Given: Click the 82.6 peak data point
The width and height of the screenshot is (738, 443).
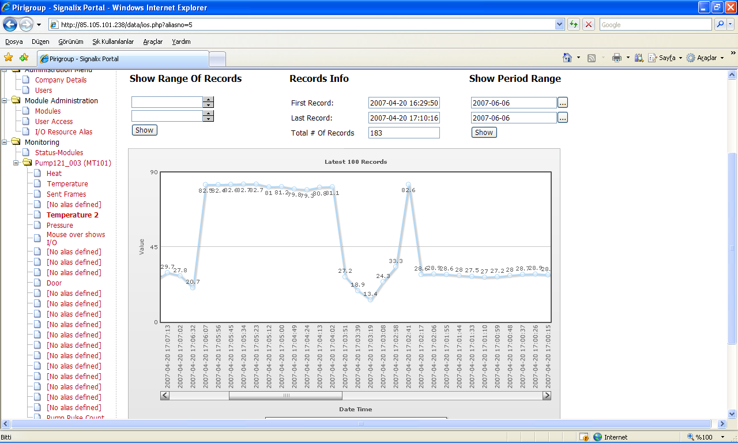Looking at the screenshot, I should tap(408, 185).
